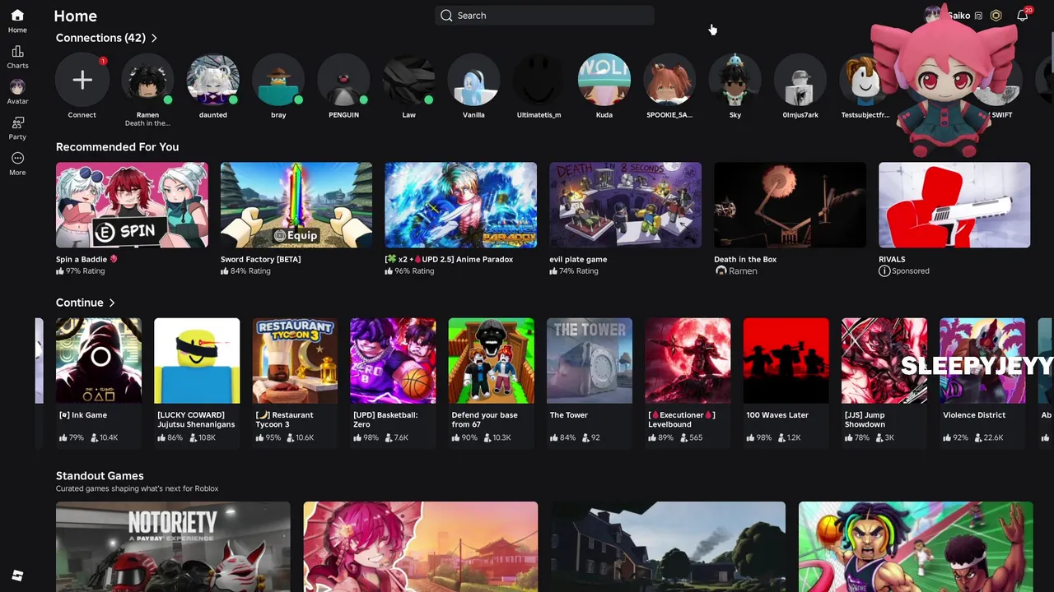This screenshot has width=1054, height=592.
Task: Open the dark house standout game card
Action: pyautogui.click(x=668, y=547)
